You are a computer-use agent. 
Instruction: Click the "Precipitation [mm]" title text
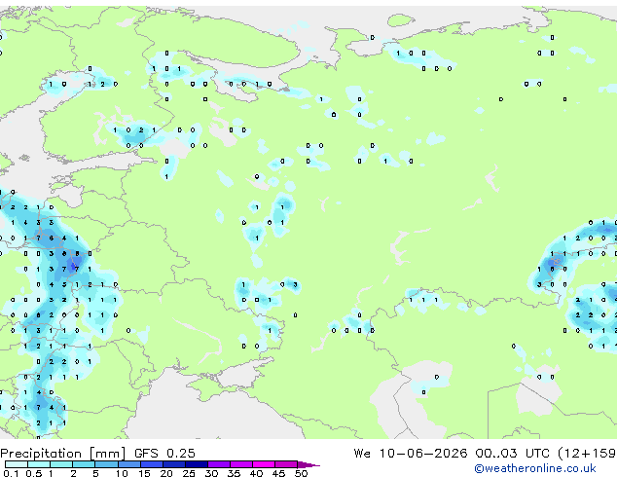click(63, 454)
